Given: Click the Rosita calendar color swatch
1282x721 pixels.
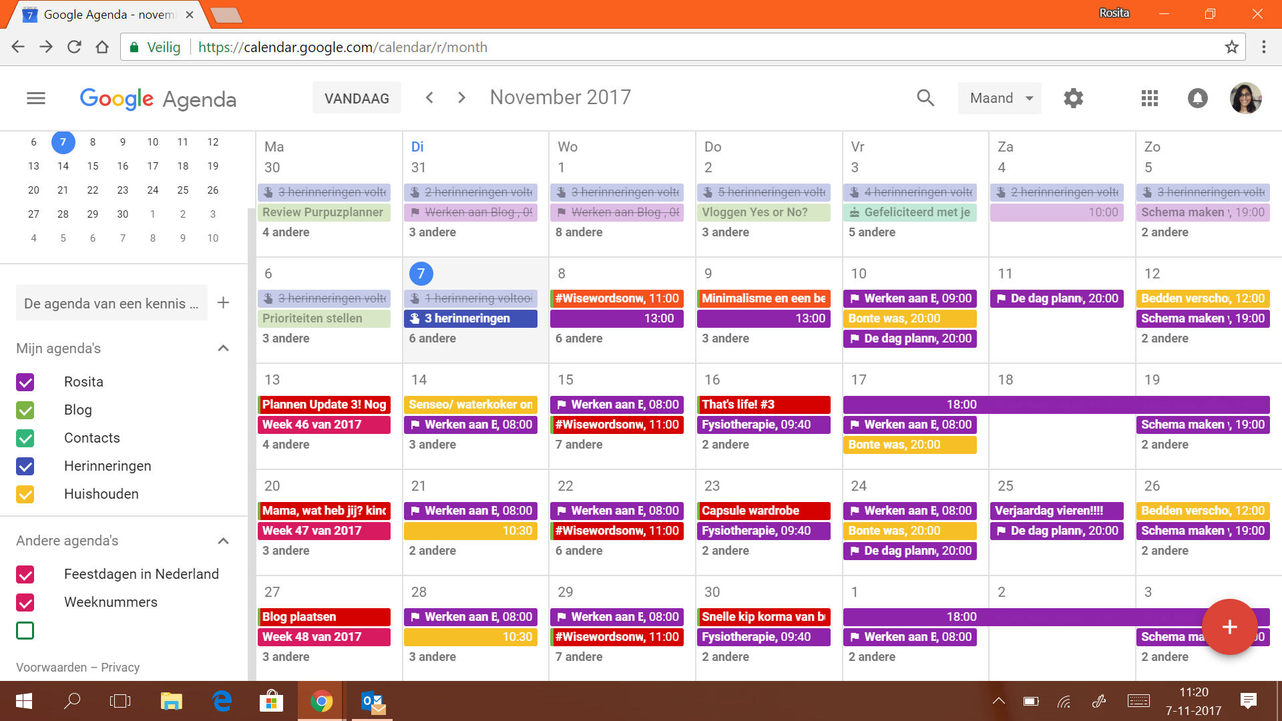Looking at the screenshot, I should point(25,382).
